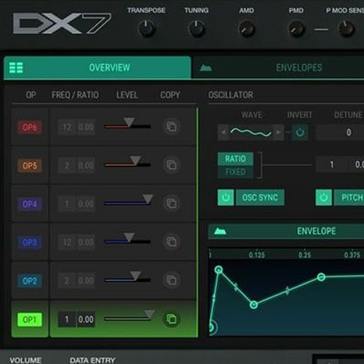Click the OP3 ratio value 12
The height and width of the screenshot is (364, 364).
point(67,242)
